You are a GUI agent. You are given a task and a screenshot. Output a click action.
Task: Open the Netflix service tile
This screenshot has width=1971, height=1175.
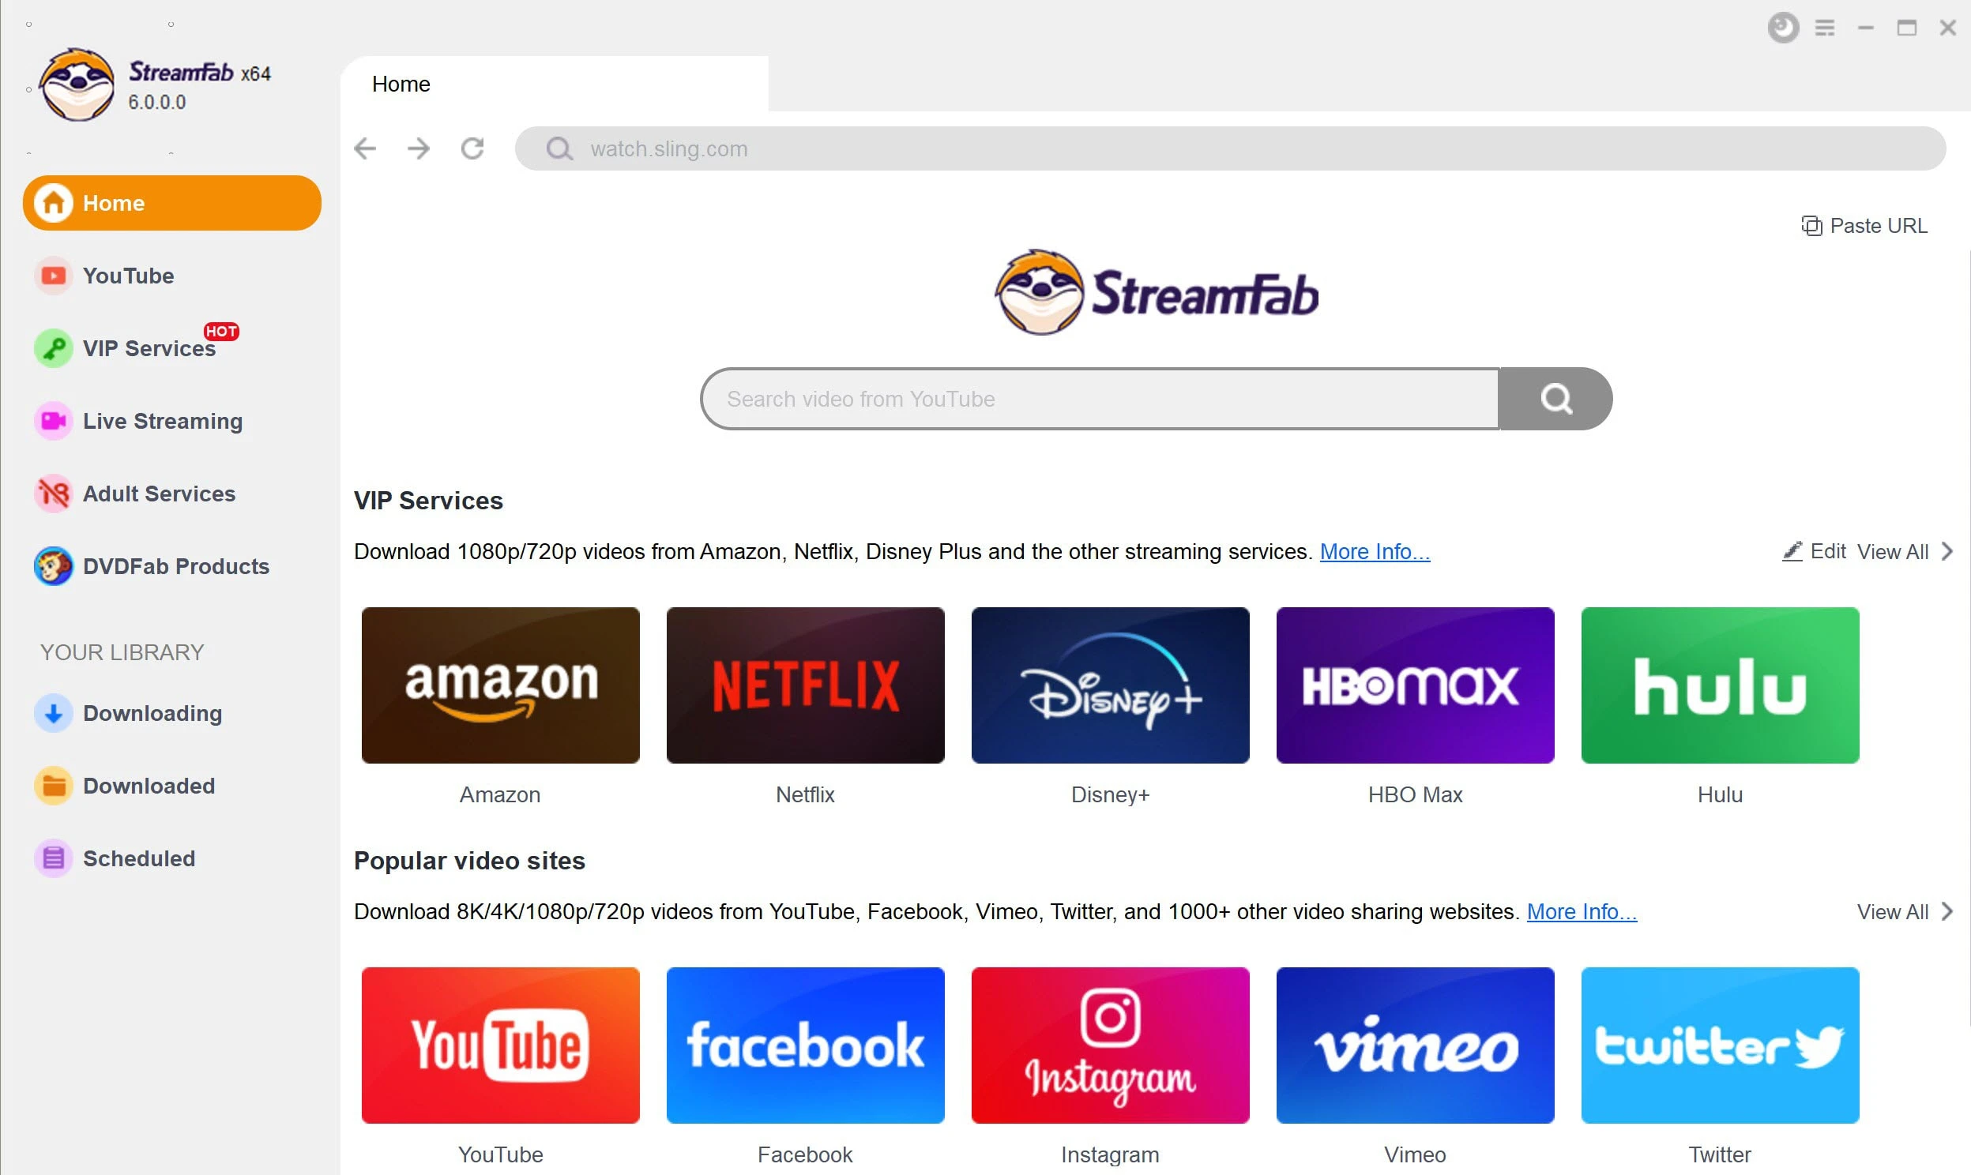[x=805, y=685]
